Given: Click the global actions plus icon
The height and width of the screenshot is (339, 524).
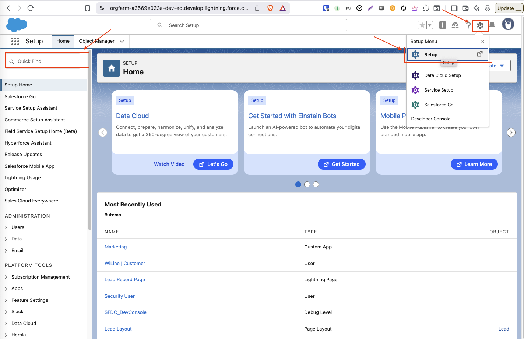Looking at the screenshot, I should tap(443, 25).
